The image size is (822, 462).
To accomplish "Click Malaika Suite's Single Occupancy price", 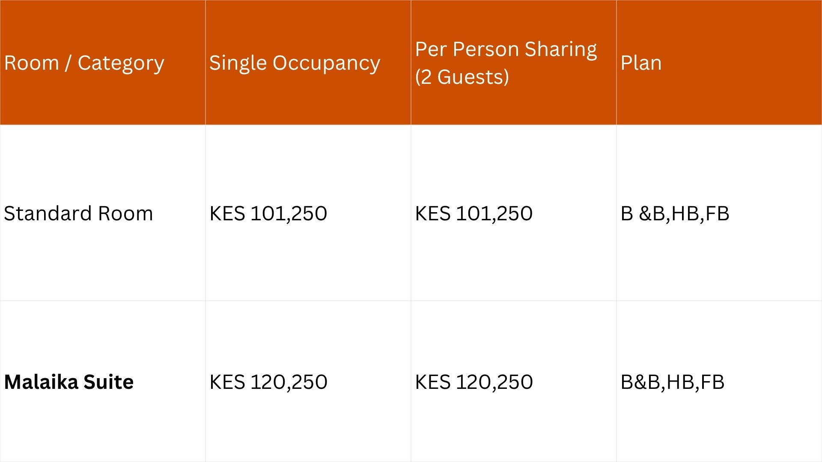I will click(x=268, y=382).
